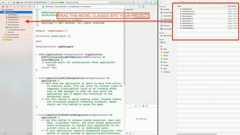240x135 pixels.
Task: Open the Test navigator icon
Action: 18,7
